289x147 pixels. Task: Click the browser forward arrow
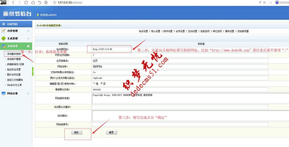[x=19, y=3]
